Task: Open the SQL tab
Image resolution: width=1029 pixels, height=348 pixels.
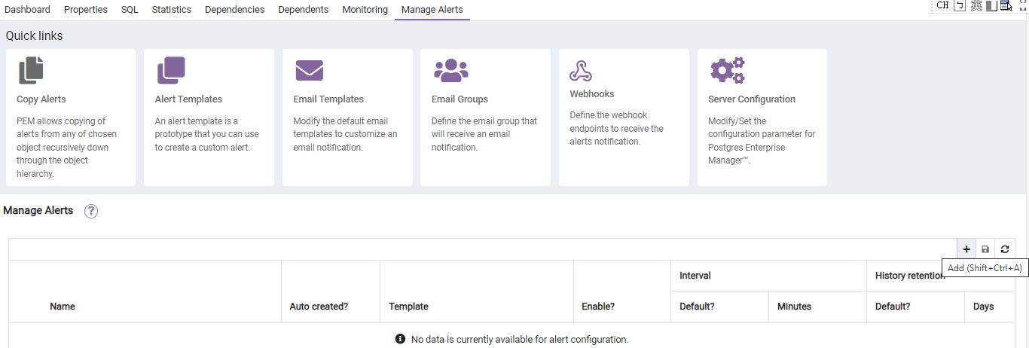Action: [130, 10]
